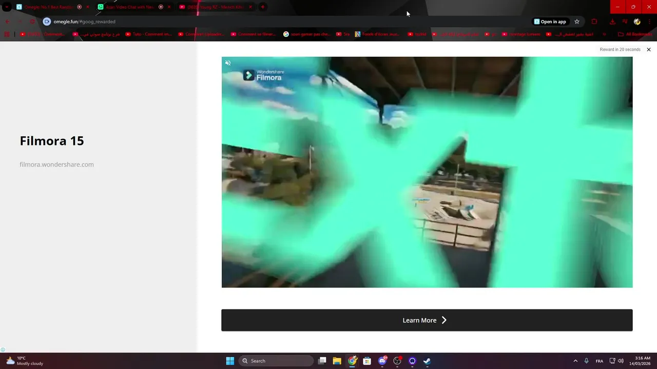Open the All Bookmarks folder
The image size is (657, 369).
635,34
